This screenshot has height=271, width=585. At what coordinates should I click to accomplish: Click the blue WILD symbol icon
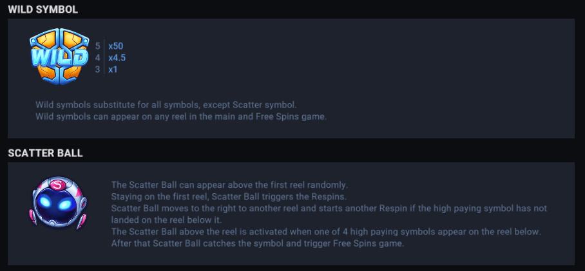(x=59, y=57)
